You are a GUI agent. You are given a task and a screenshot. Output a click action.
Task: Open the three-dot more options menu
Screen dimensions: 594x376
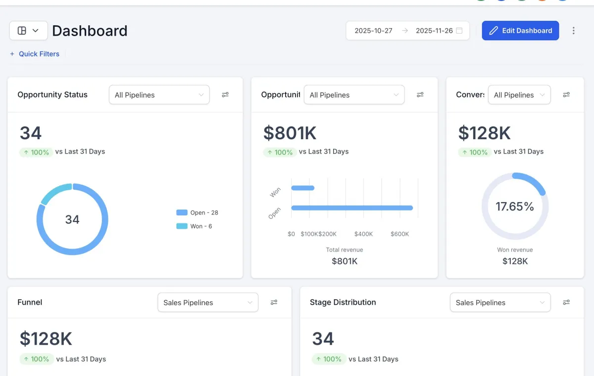(x=574, y=31)
